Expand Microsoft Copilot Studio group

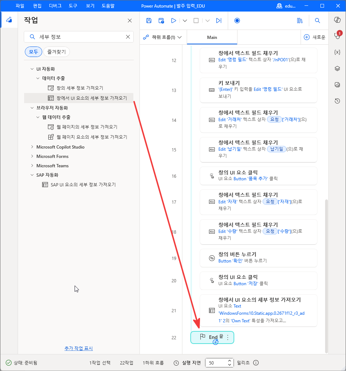pyautogui.click(x=32, y=147)
